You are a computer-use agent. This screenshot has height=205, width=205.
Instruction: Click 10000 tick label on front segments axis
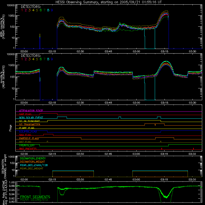click(11, 5)
